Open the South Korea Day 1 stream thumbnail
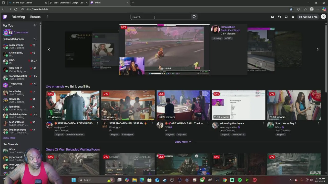Viewport: 328px width, 184px height. pos(294,105)
